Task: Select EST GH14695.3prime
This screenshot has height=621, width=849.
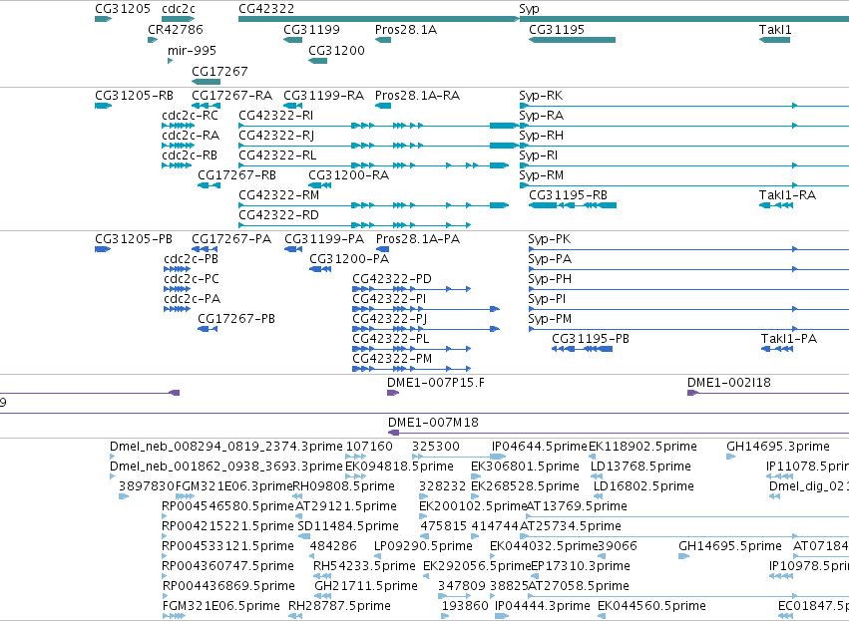Action: tap(730, 457)
